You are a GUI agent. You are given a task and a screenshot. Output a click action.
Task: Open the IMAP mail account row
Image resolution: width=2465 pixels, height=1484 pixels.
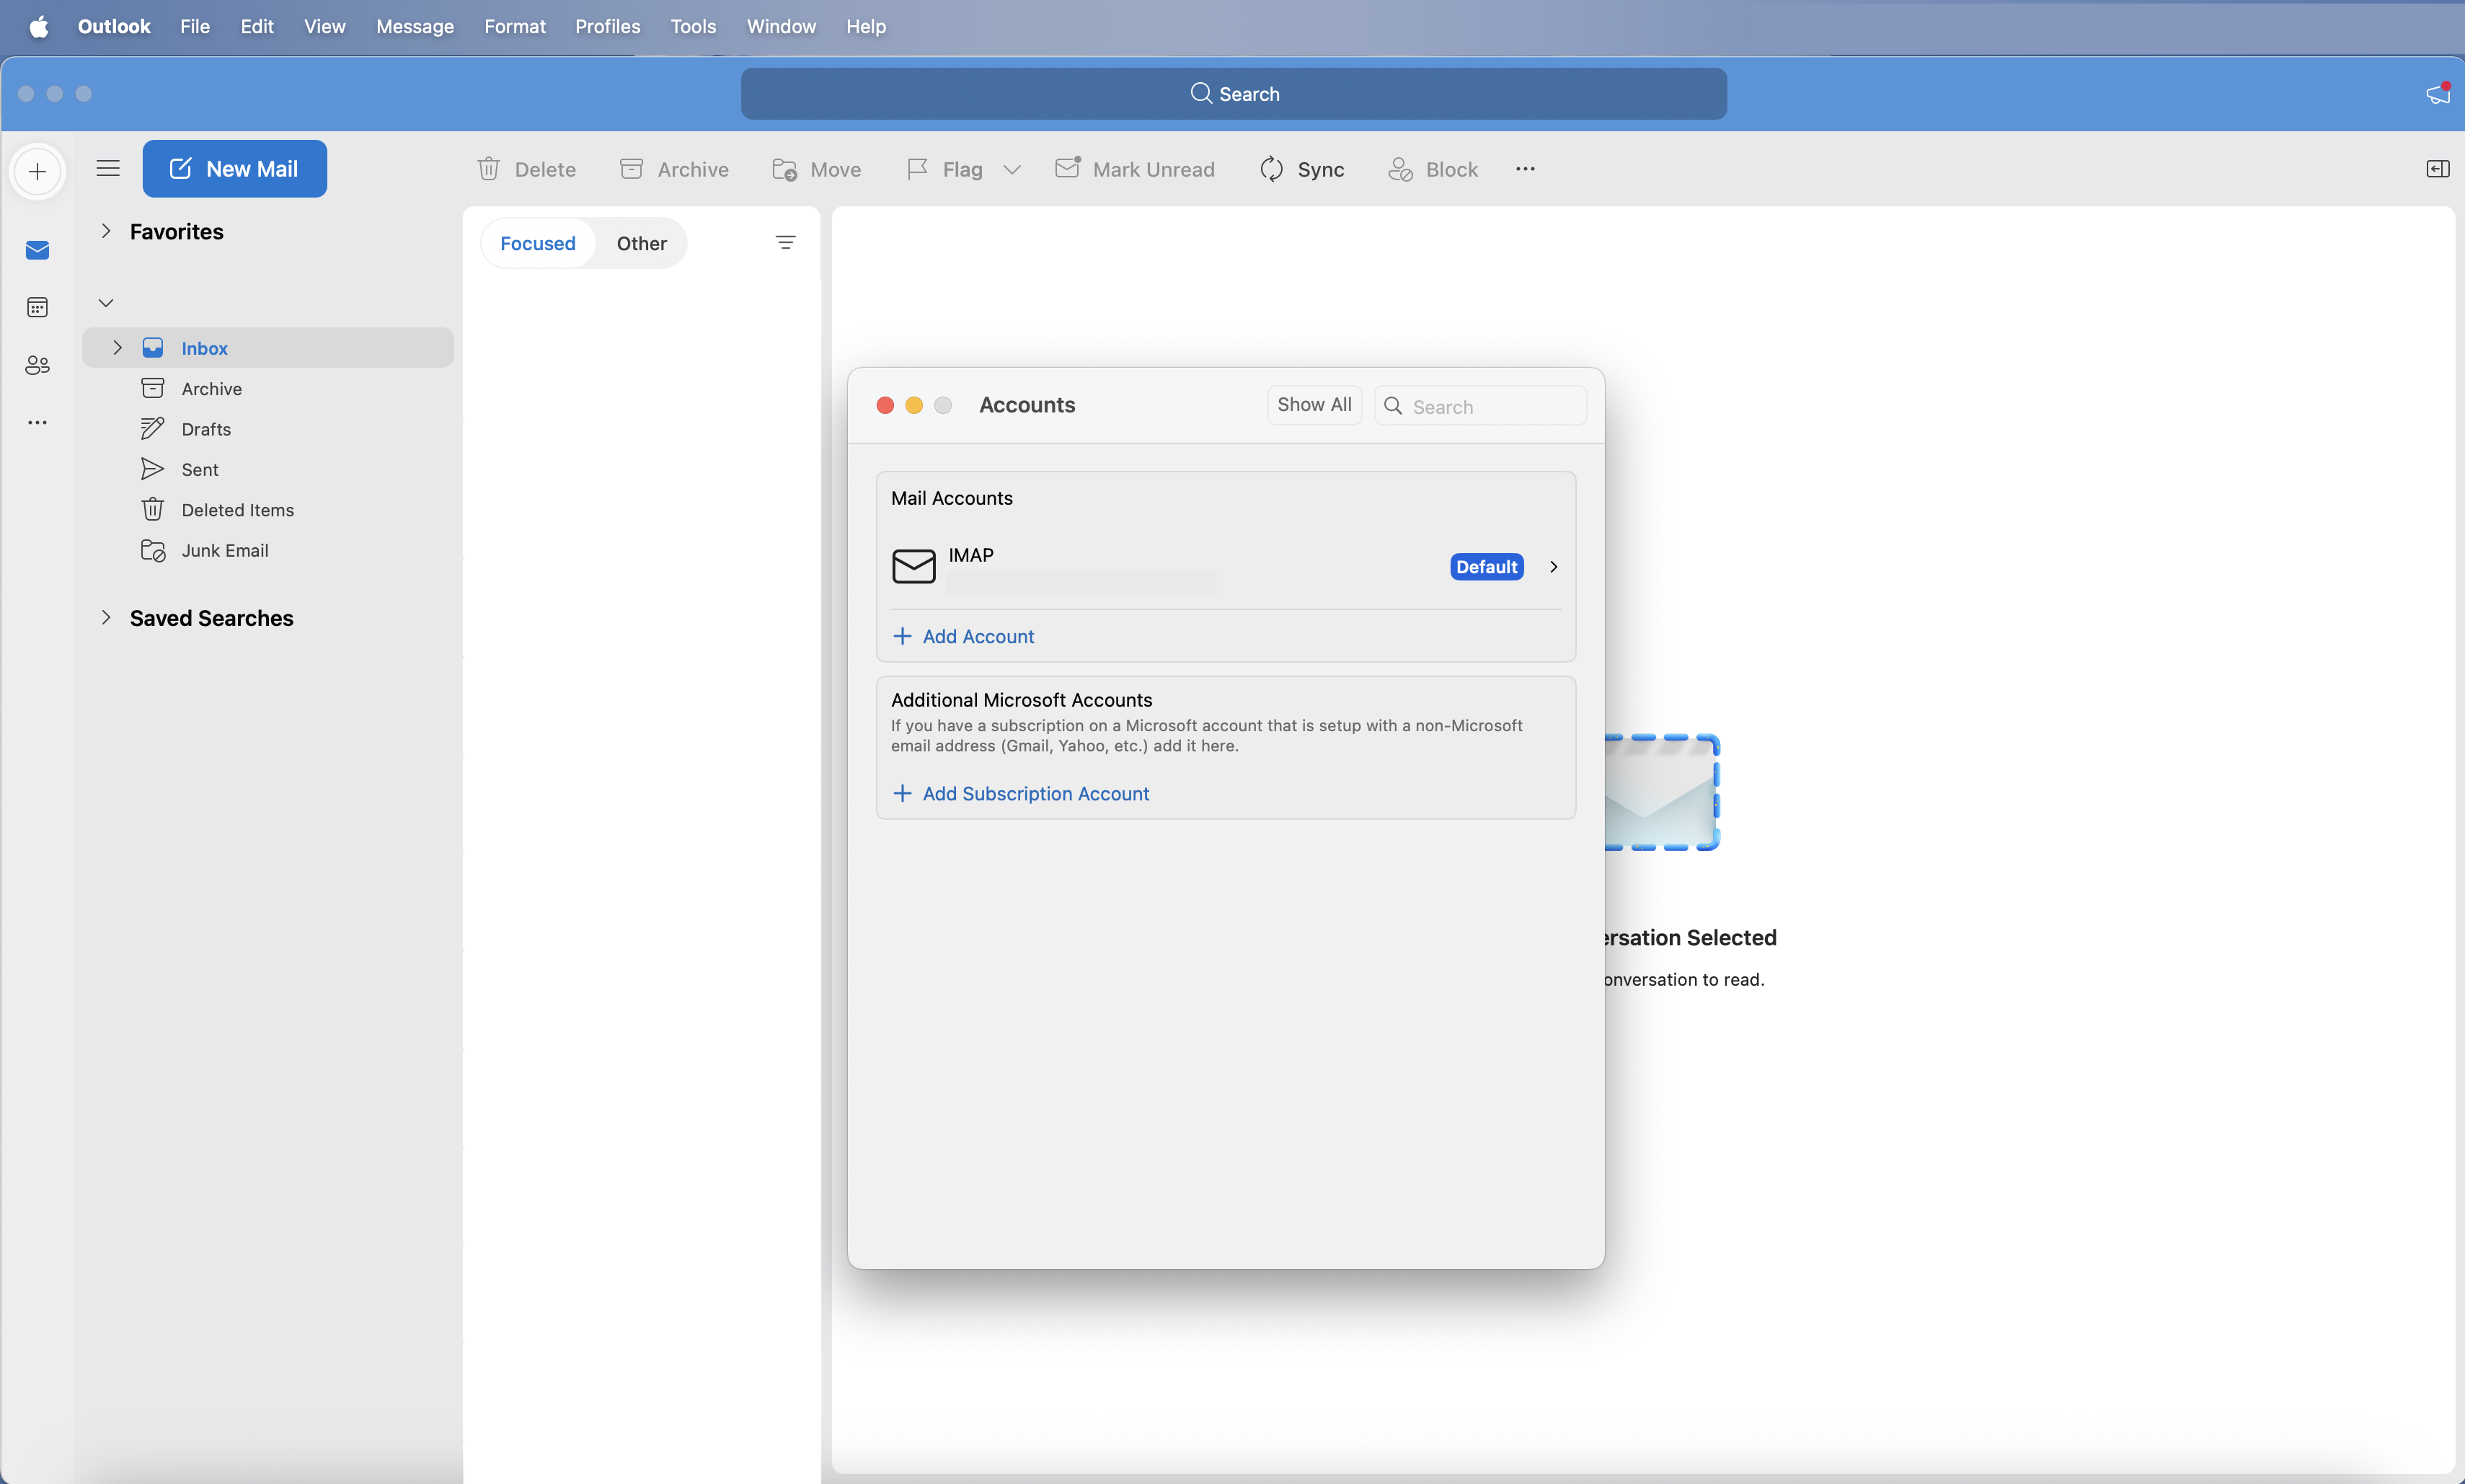click(x=1226, y=567)
